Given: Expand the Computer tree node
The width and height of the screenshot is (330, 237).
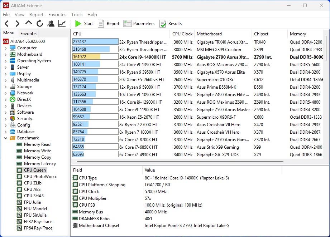Looking at the screenshot, I should pos(5,48).
